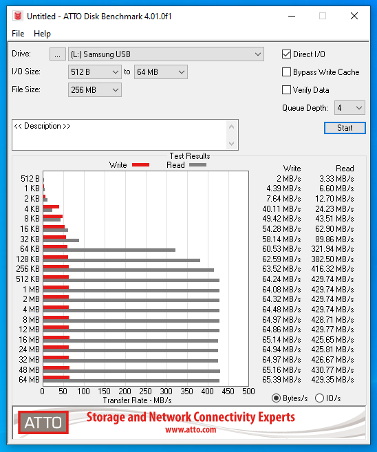Click the gray Read legend swatch
This screenshot has width=377, height=452.
(197, 165)
